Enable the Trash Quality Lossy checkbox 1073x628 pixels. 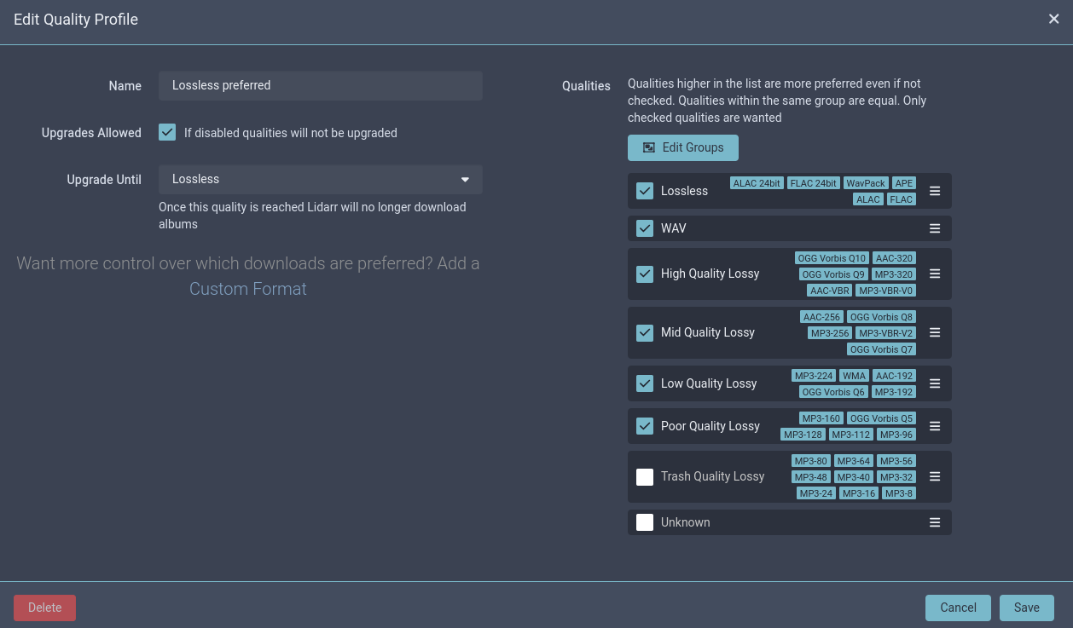pos(645,477)
